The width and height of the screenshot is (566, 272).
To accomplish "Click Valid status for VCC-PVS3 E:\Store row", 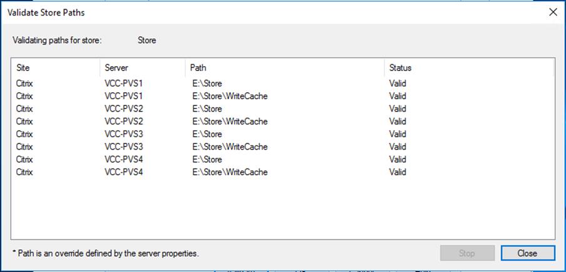I will click(x=398, y=134).
